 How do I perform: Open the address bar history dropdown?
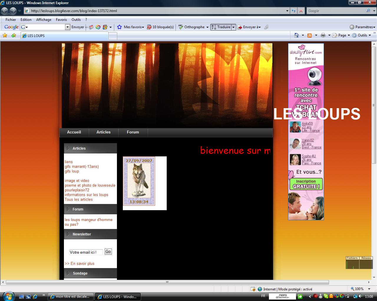coord(287,11)
